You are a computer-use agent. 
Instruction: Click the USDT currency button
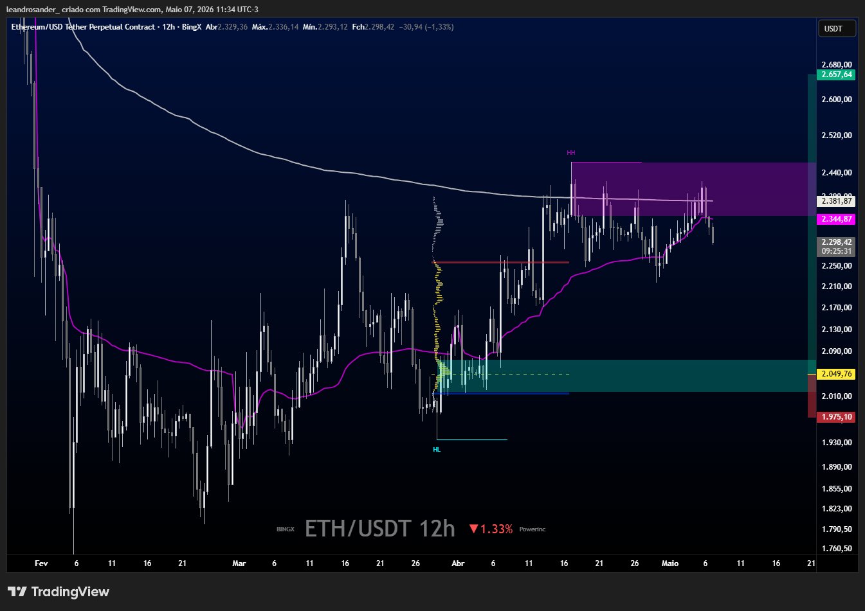836,28
